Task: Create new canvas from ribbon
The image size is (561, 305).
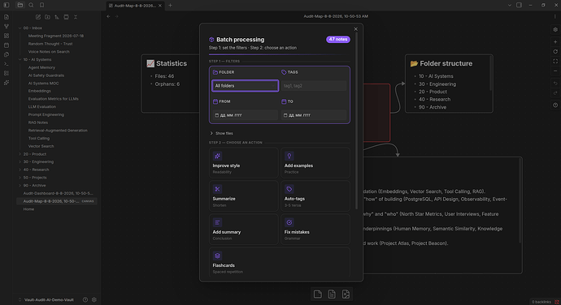Action: [x=7, y=36]
